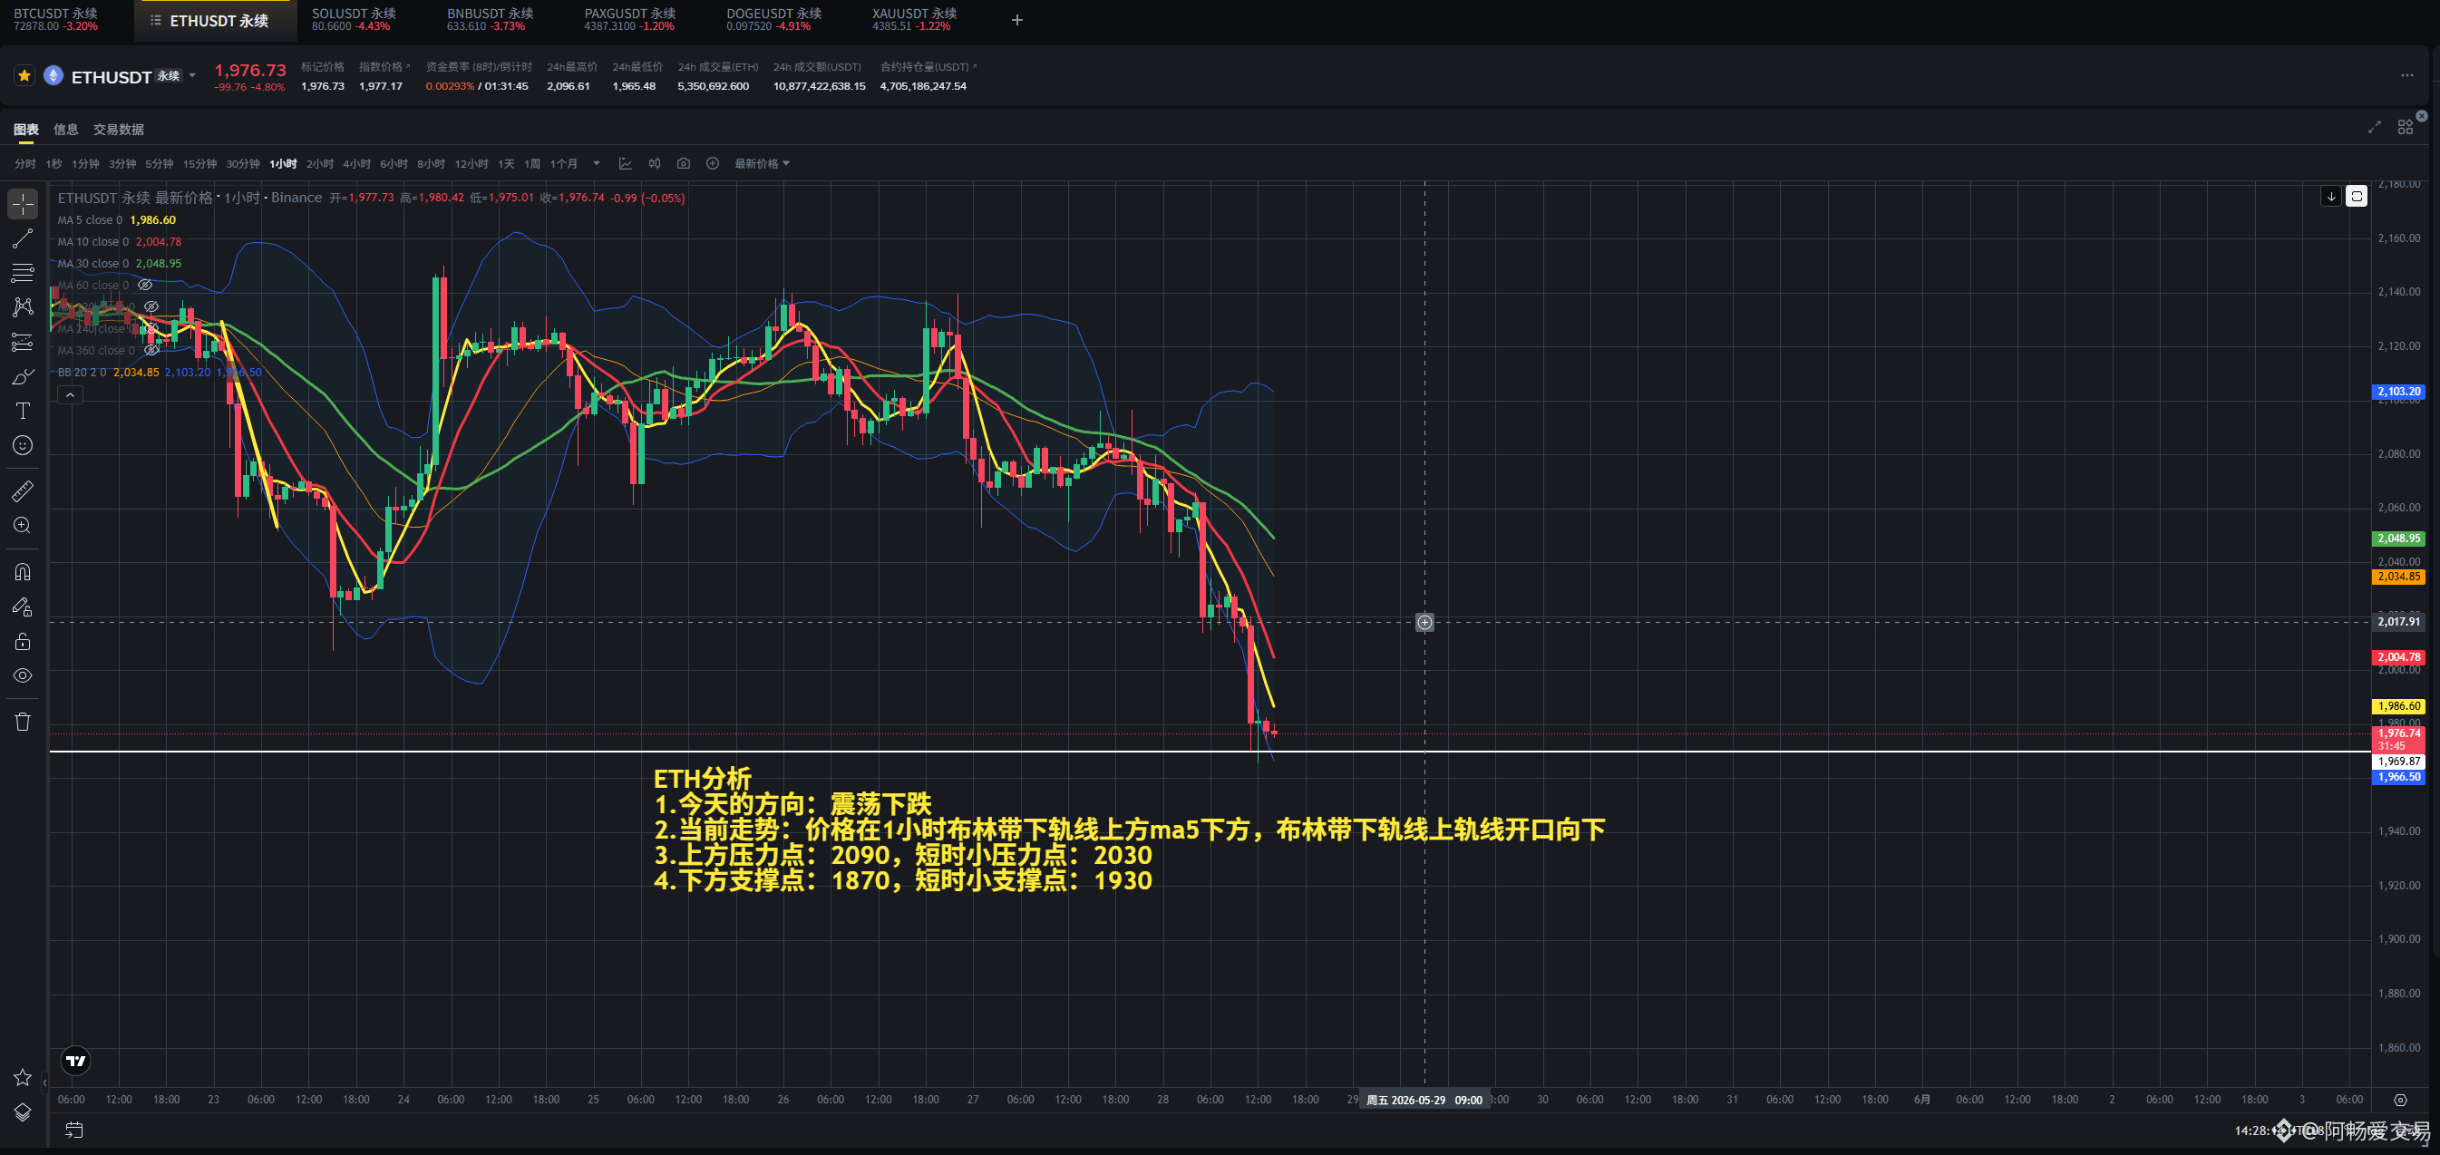Select the 1周 timeframe
This screenshot has width=2440, height=1155.
pos(532,164)
